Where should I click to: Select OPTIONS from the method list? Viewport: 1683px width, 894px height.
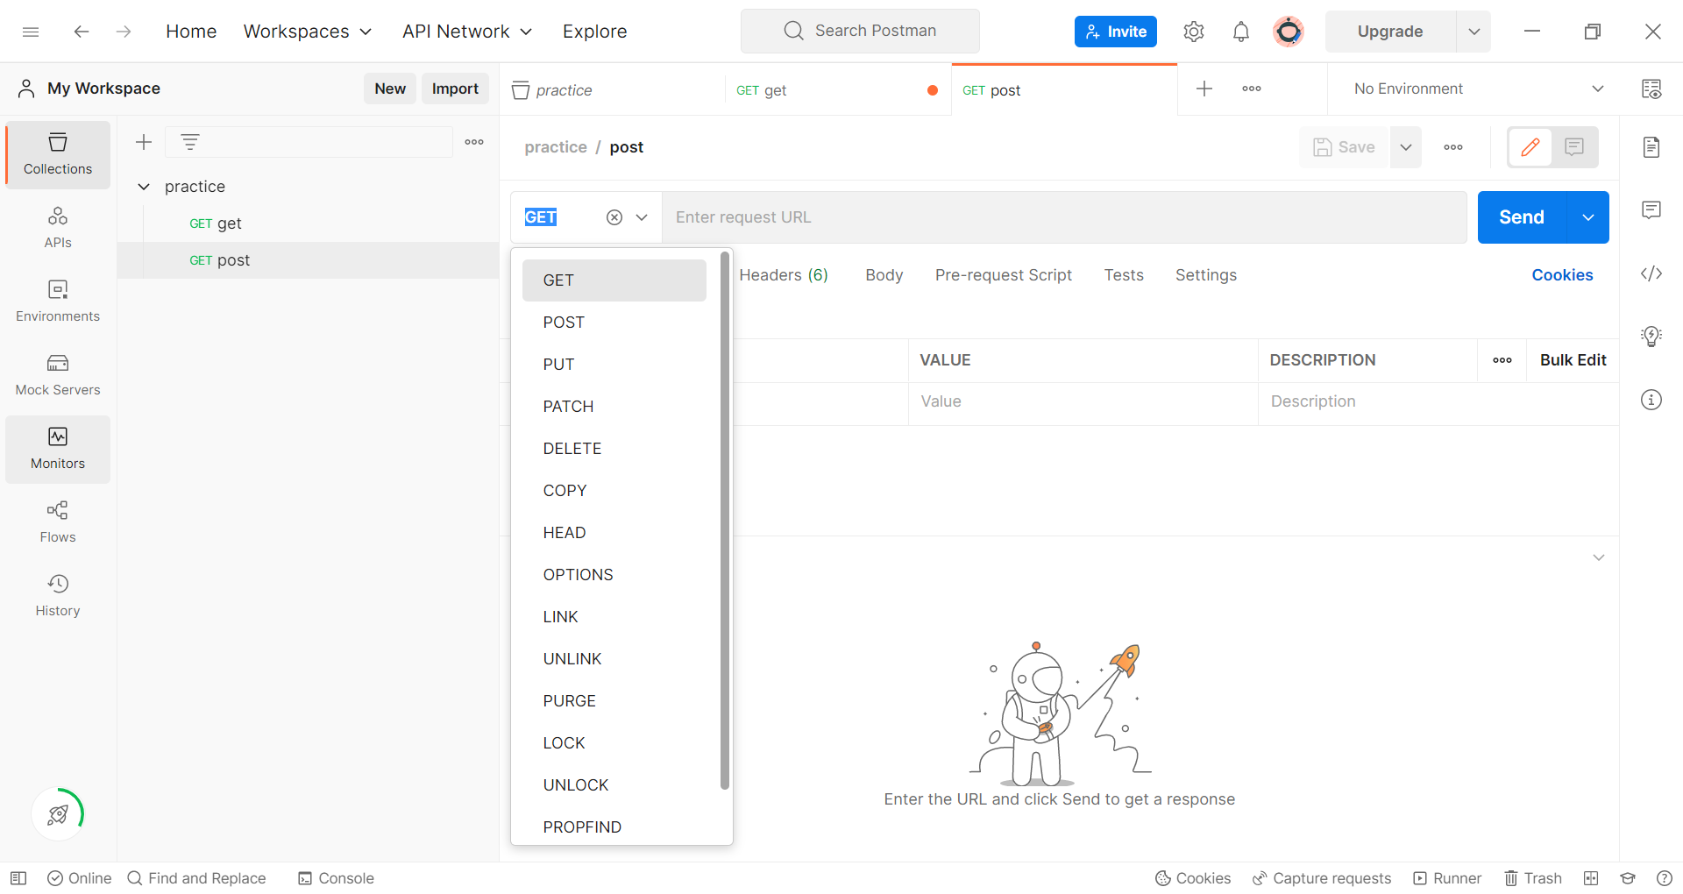tap(614, 575)
